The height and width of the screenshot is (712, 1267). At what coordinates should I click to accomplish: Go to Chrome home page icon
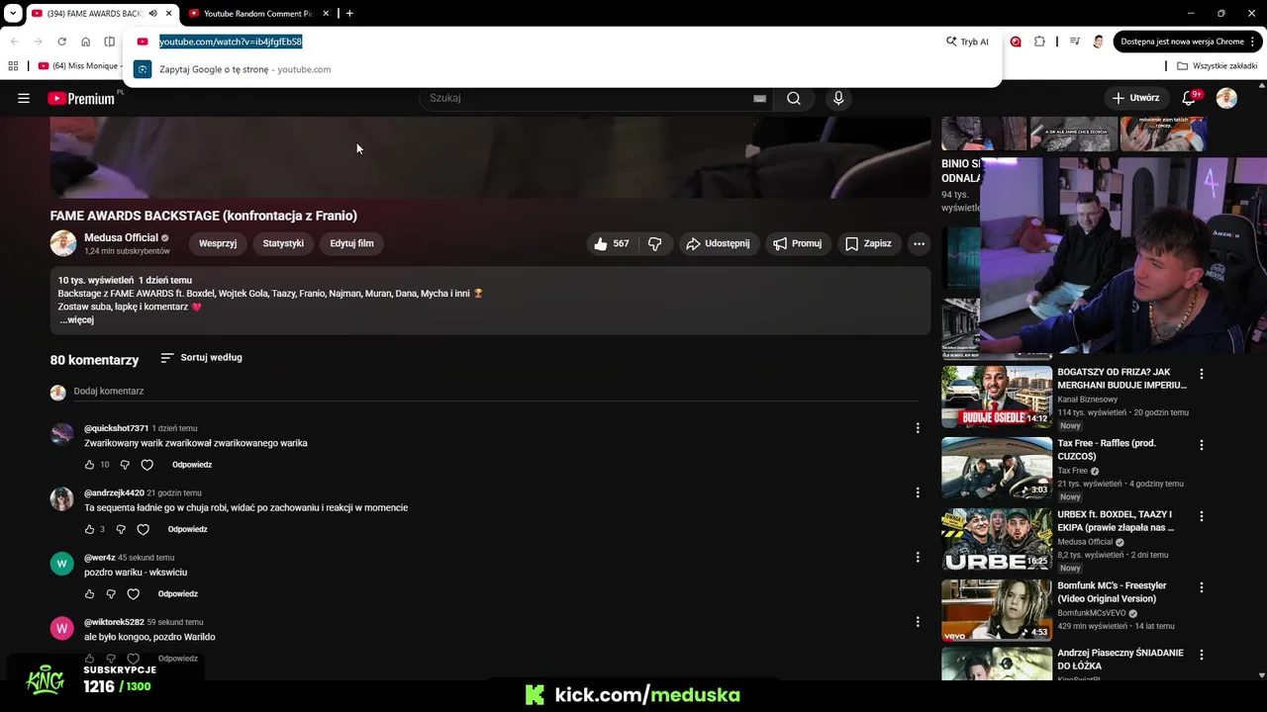pyautogui.click(x=85, y=42)
